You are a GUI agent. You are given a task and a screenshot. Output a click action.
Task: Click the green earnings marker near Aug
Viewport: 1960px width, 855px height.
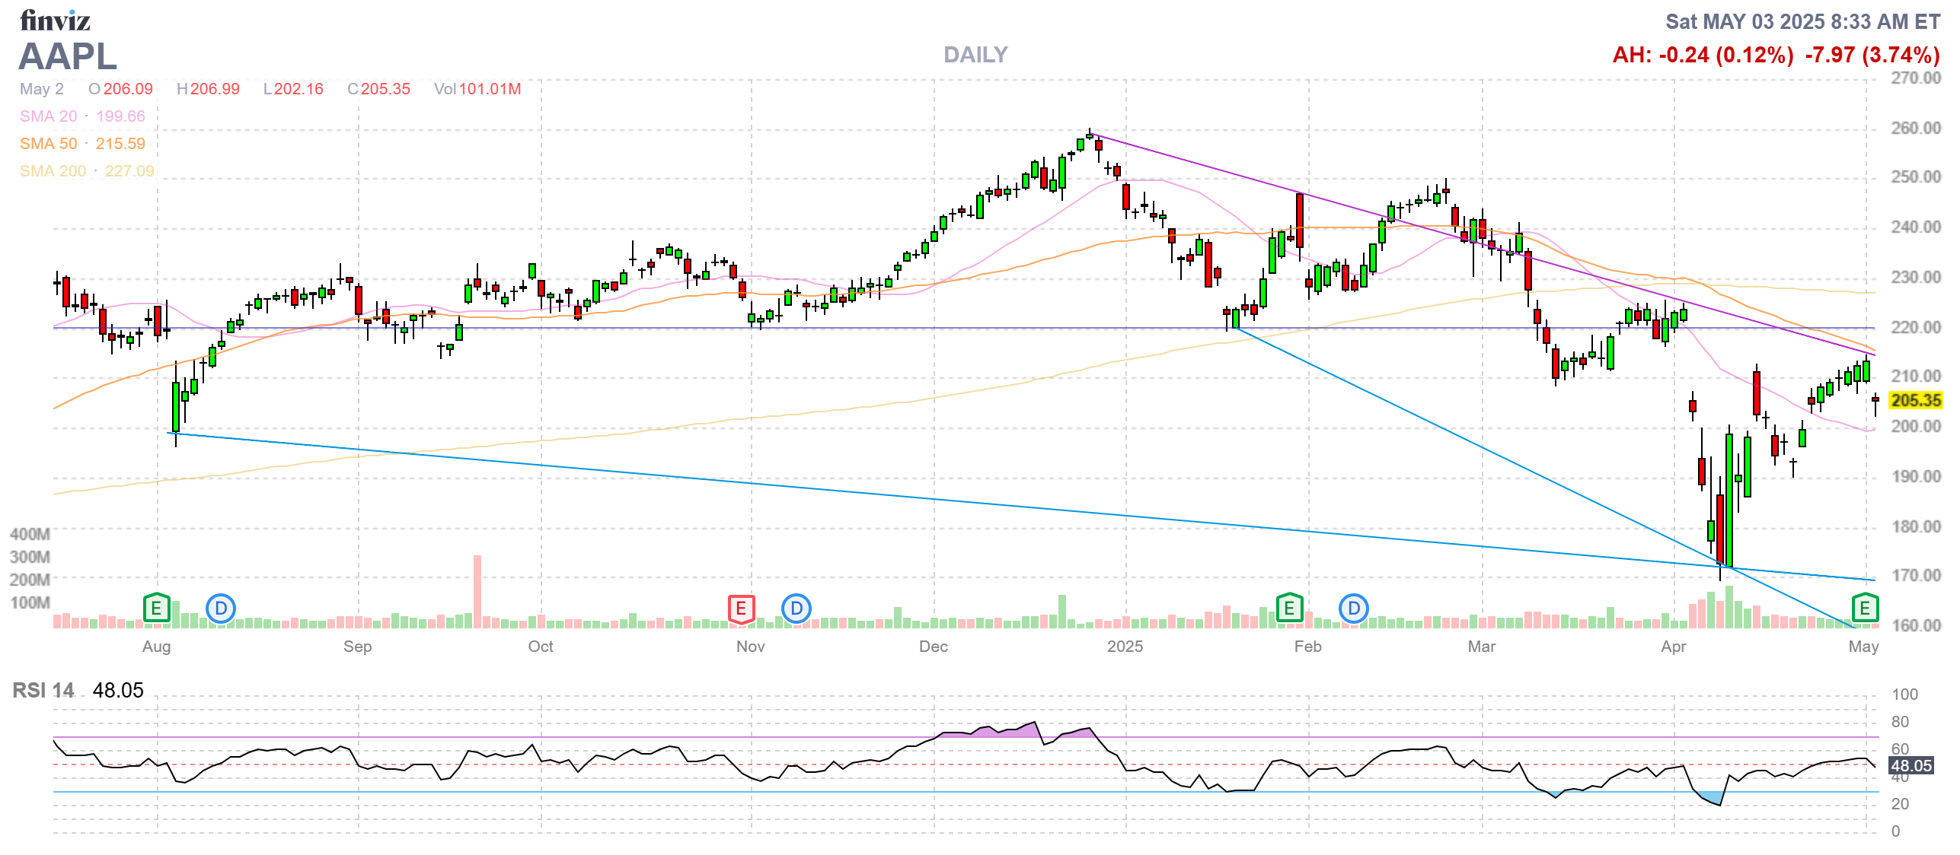pyautogui.click(x=156, y=609)
